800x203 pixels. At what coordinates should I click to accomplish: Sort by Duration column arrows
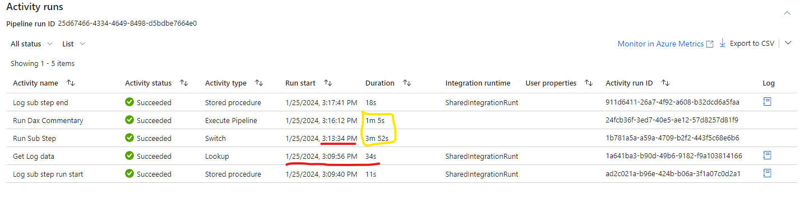click(408, 83)
